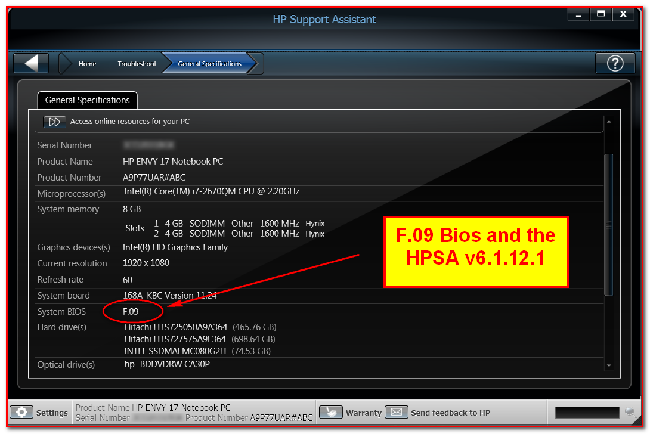Screen dimensions: 650x434
Task: Open Settings using the gear icon
Action: (x=21, y=412)
